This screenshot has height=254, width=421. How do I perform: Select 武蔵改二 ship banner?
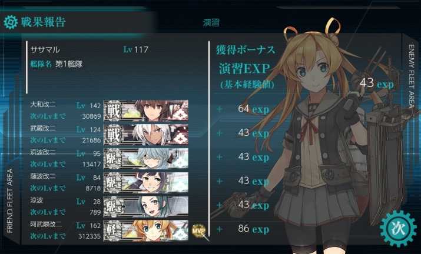point(146,135)
